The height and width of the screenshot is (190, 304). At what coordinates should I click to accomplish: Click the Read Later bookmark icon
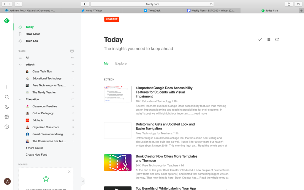pos(20,34)
